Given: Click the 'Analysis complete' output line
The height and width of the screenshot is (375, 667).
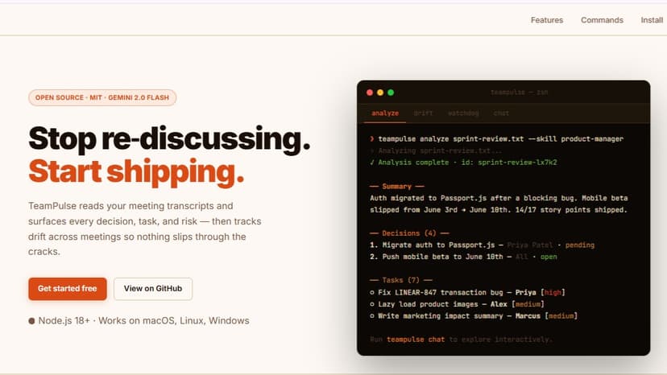Looking at the screenshot, I should pyautogui.click(x=463, y=163).
